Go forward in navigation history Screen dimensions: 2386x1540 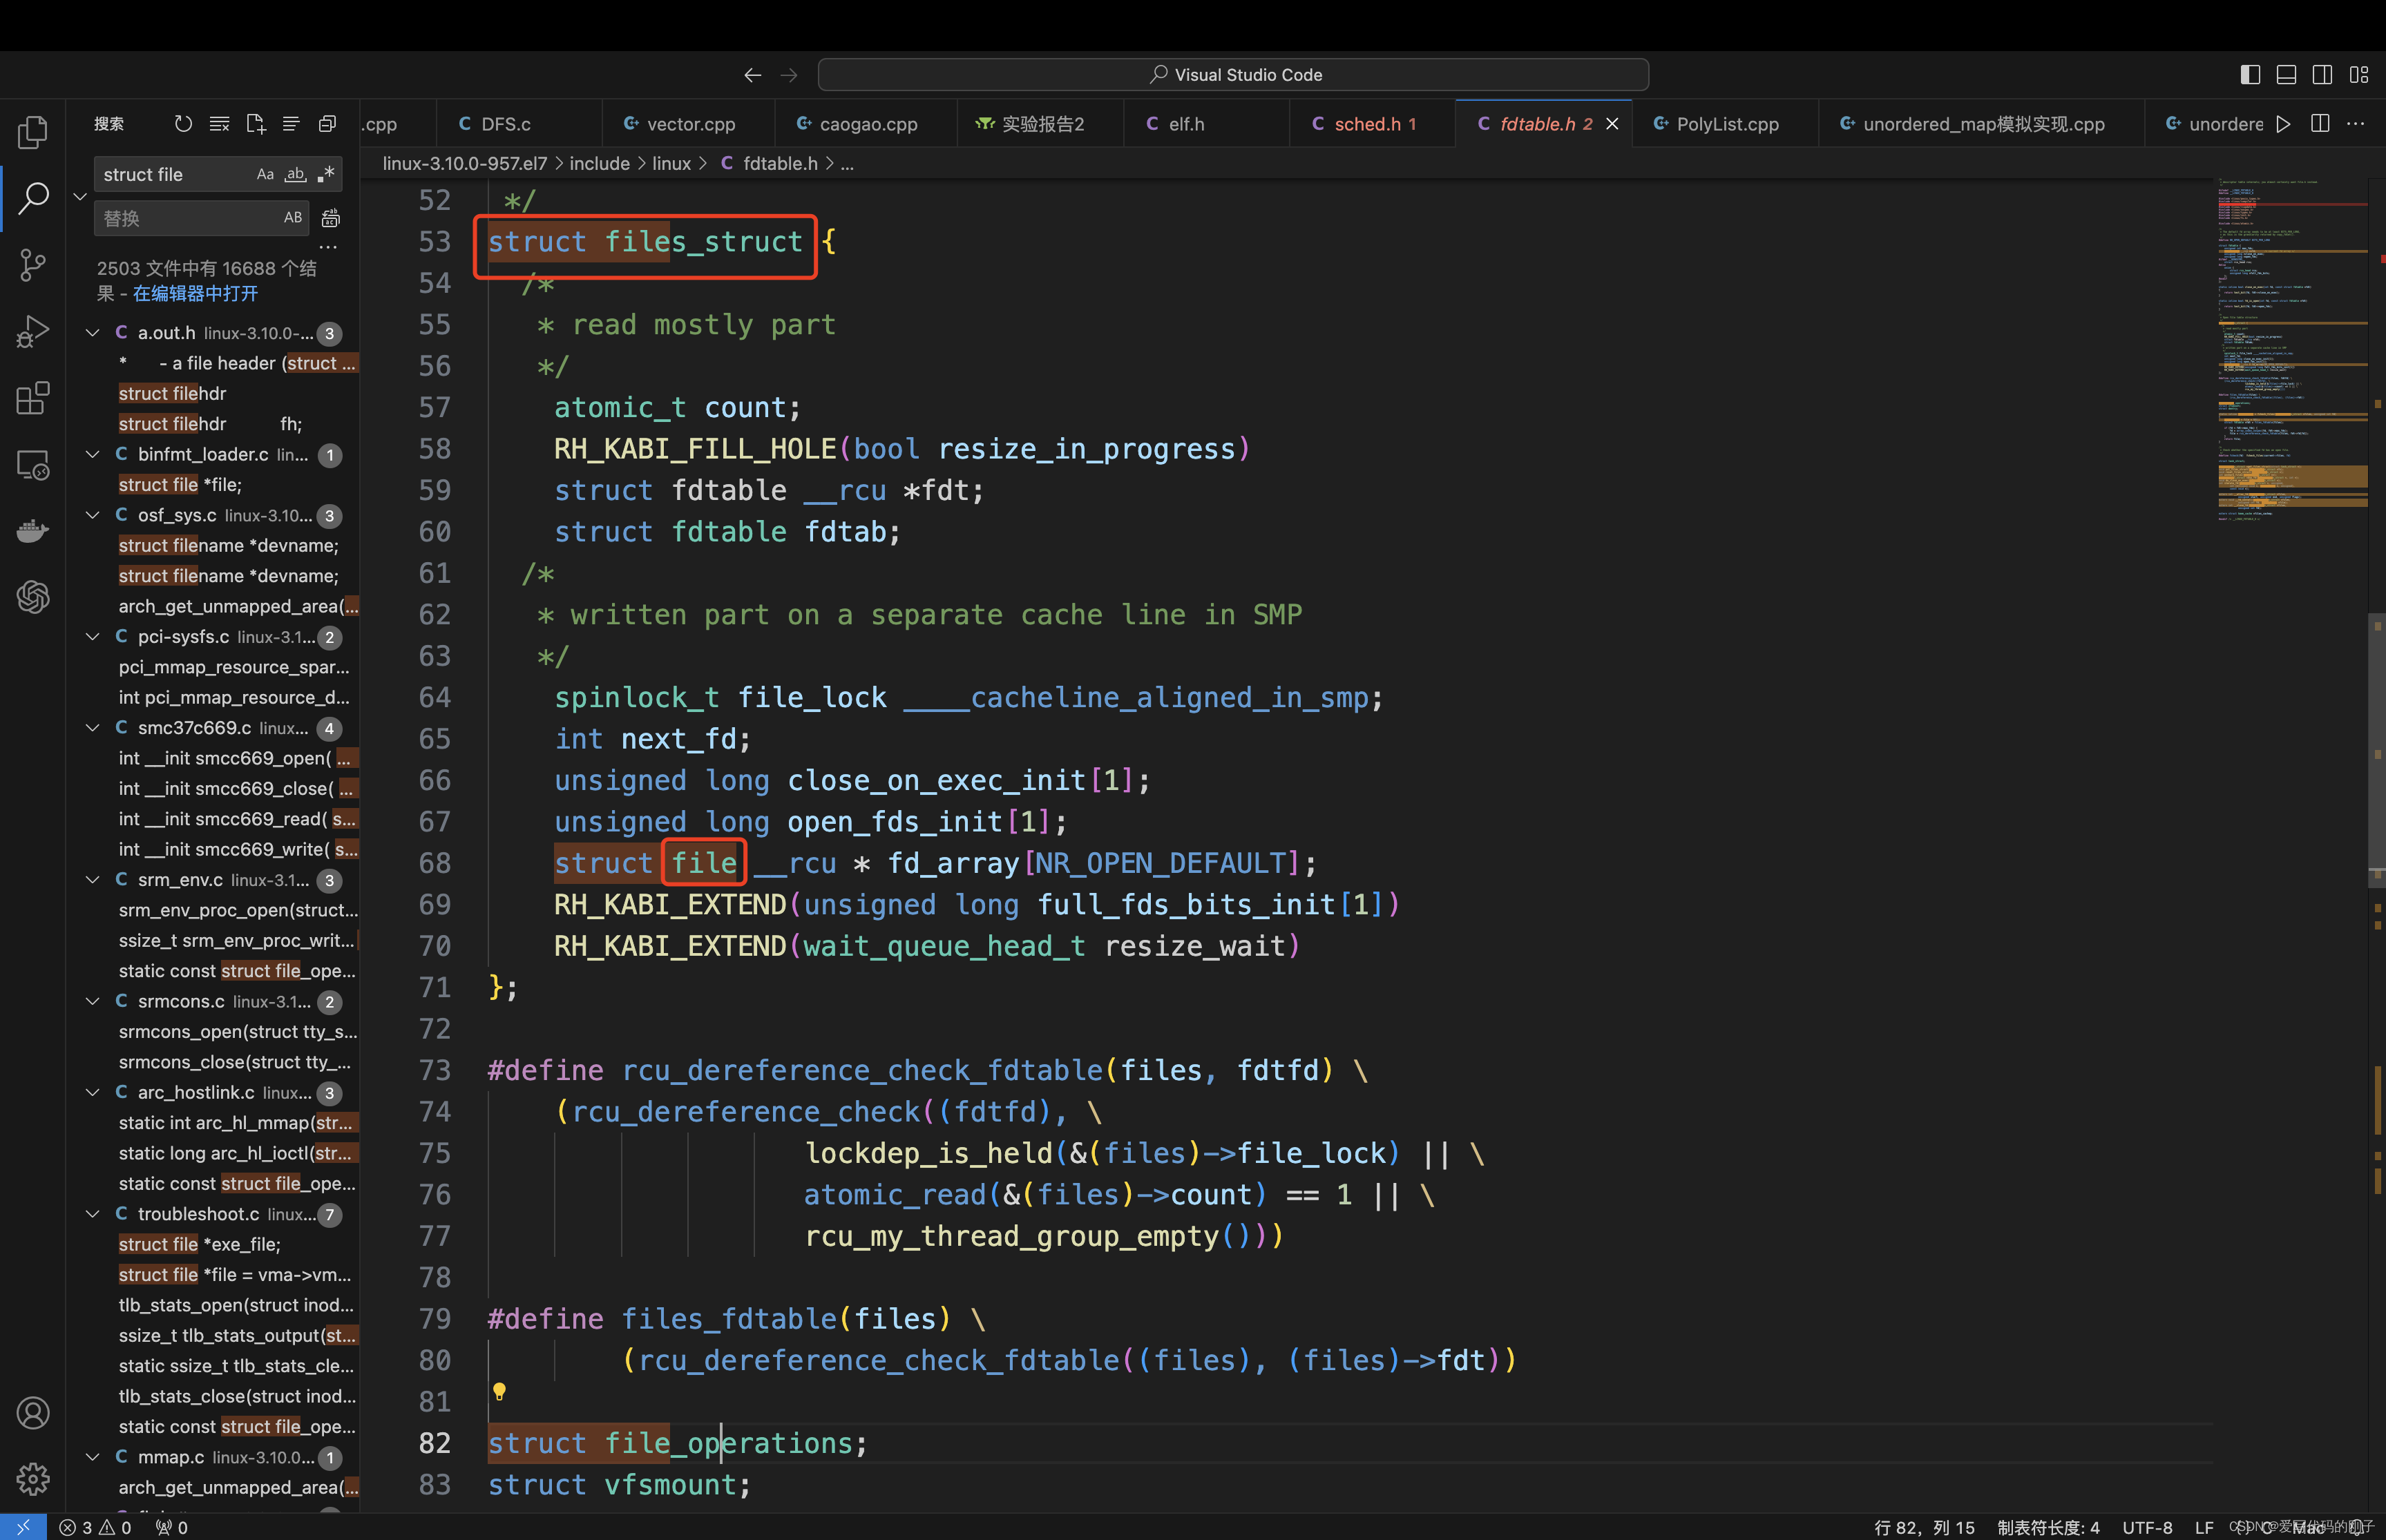point(789,75)
